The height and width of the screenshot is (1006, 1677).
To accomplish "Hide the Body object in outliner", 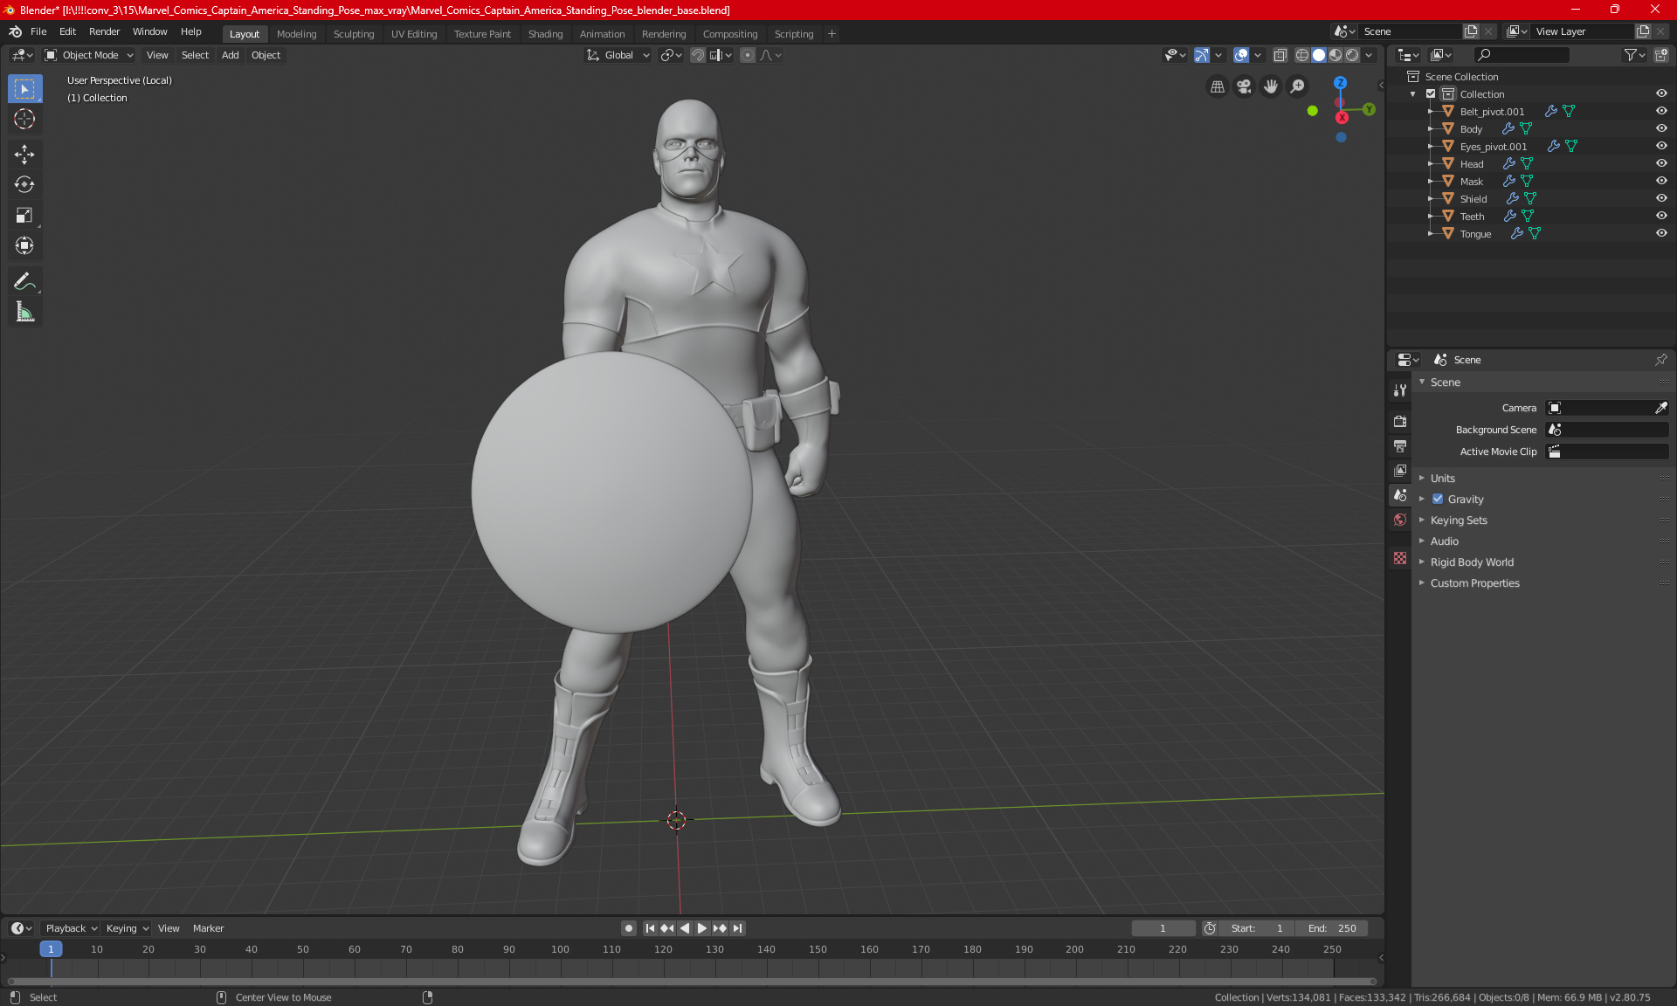I will (x=1661, y=128).
